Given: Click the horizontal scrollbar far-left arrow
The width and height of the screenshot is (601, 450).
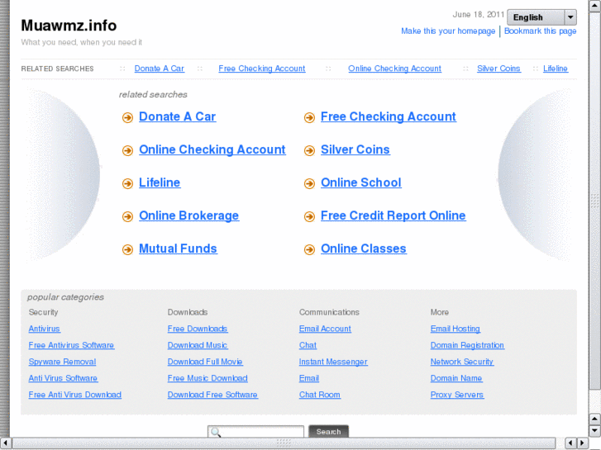Looking at the screenshot, I should [x=5, y=443].
